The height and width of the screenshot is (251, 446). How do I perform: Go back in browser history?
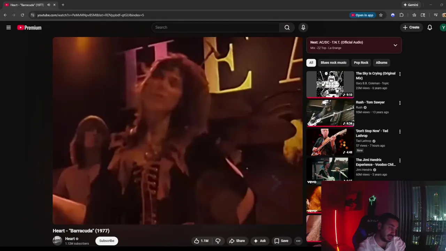point(5,15)
